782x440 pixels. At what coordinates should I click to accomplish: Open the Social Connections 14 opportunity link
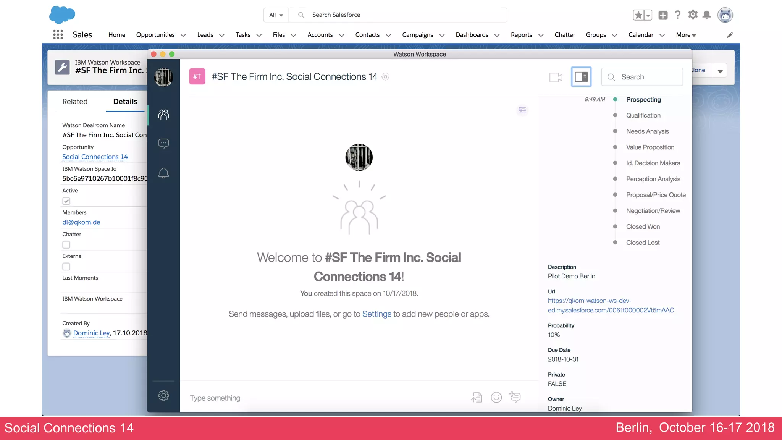click(x=95, y=157)
